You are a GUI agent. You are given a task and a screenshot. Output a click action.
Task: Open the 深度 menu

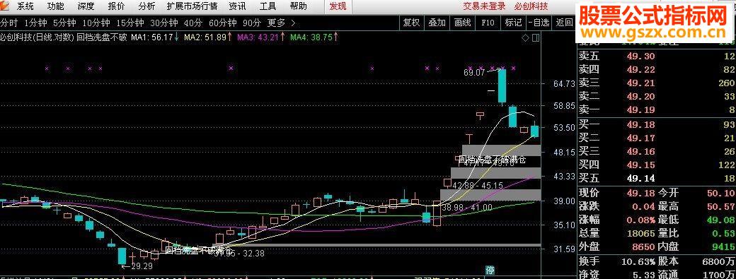pos(86,6)
